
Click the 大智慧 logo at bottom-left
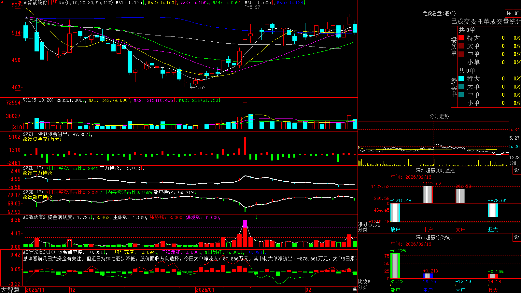pyautogui.click(x=10, y=289)
